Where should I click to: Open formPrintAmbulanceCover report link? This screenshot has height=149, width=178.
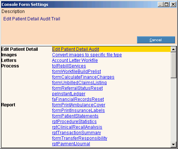(x=79, y=105)
